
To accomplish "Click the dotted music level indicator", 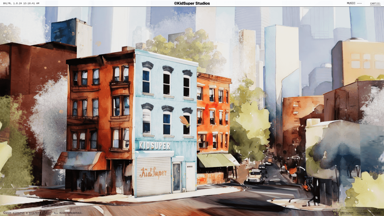I will coord(360,3).
